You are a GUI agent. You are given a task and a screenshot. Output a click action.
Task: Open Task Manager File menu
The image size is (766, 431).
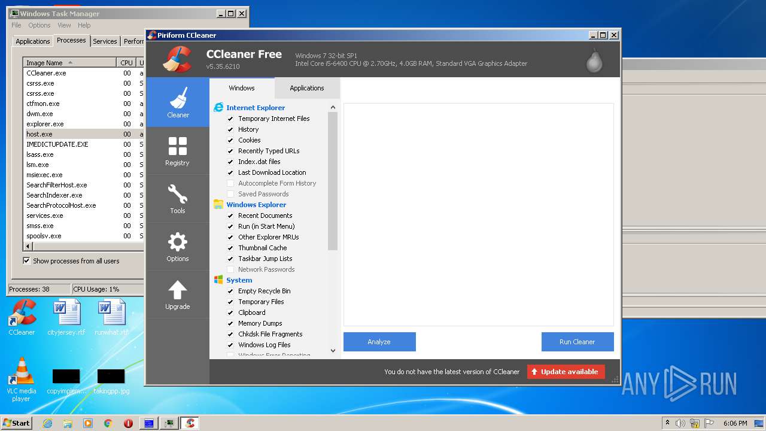pyautogui.click(x=16, y=25)
